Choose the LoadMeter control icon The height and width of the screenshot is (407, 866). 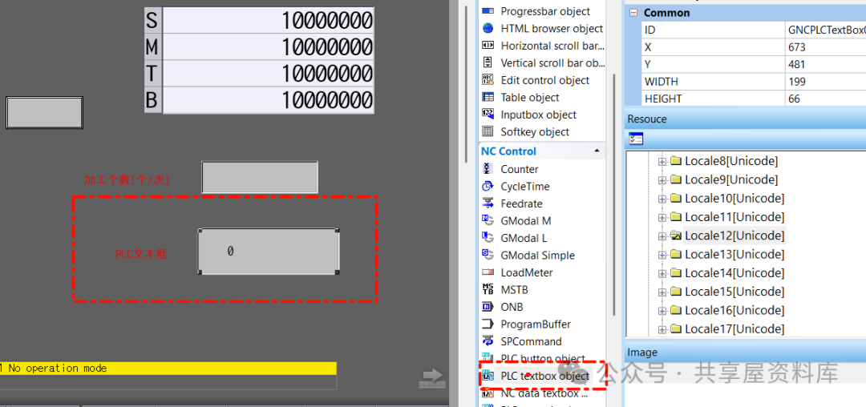click(488, 272)
